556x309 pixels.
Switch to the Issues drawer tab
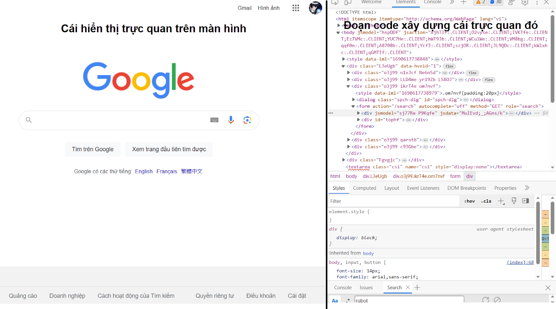[366, 287]
